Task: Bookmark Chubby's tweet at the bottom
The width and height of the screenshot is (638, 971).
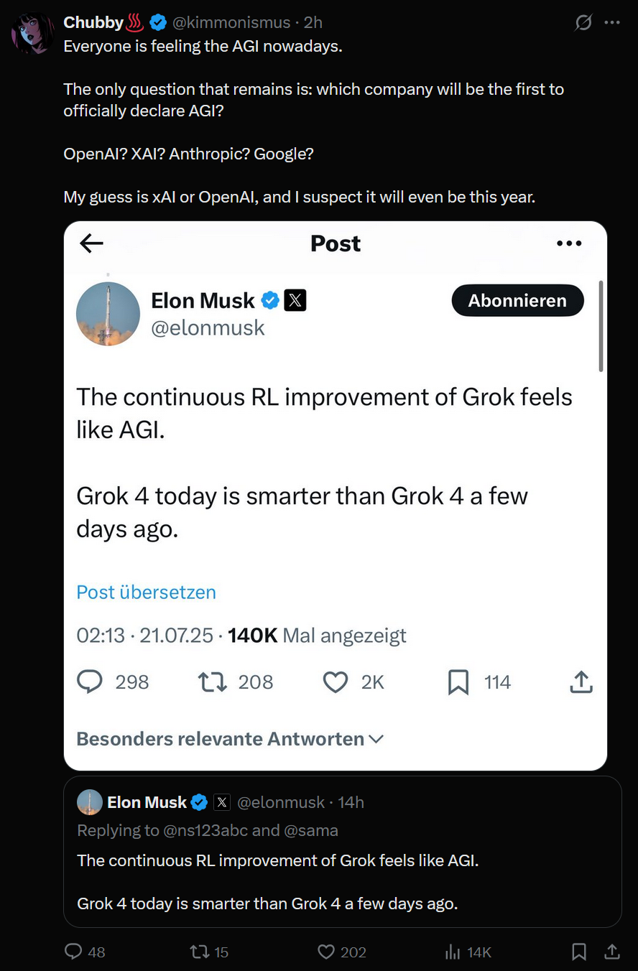Action: click(x=579, y=952)
